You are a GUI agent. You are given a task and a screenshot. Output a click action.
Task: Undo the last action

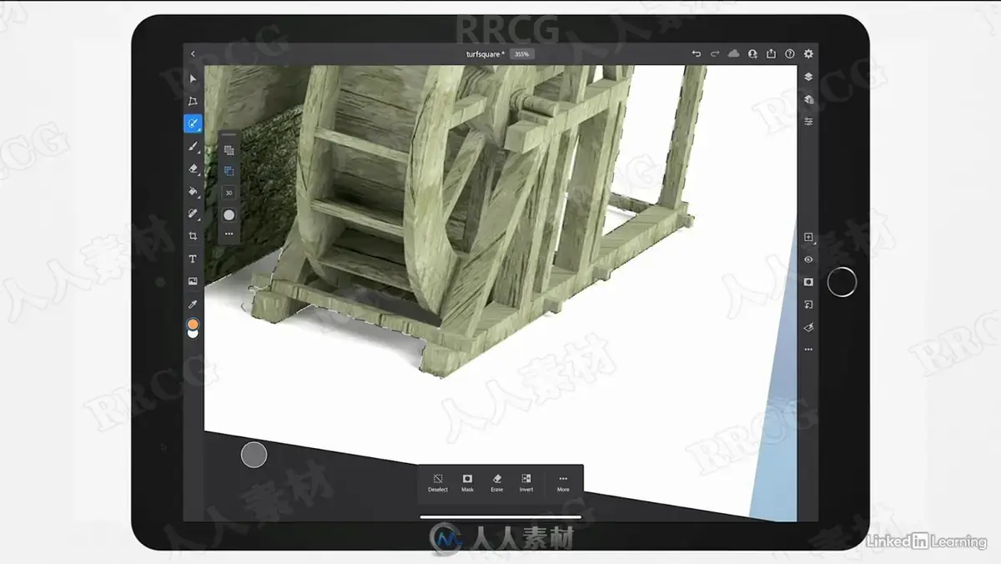coord(697,53)
